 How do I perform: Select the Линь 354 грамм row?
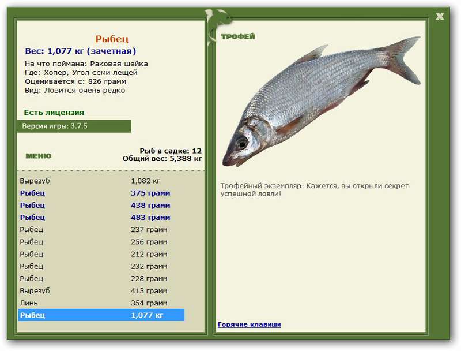101,303
